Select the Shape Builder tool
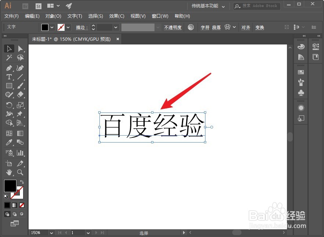The image size is (324, 237). click(x=9, y=123)
